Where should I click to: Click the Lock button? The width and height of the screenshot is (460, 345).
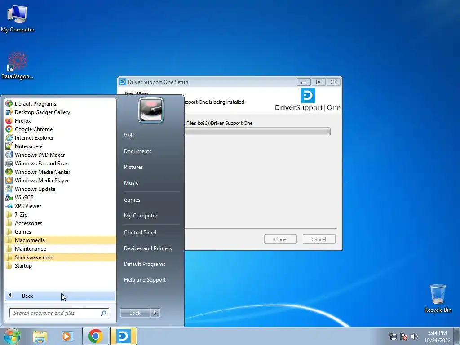(135, 313)
